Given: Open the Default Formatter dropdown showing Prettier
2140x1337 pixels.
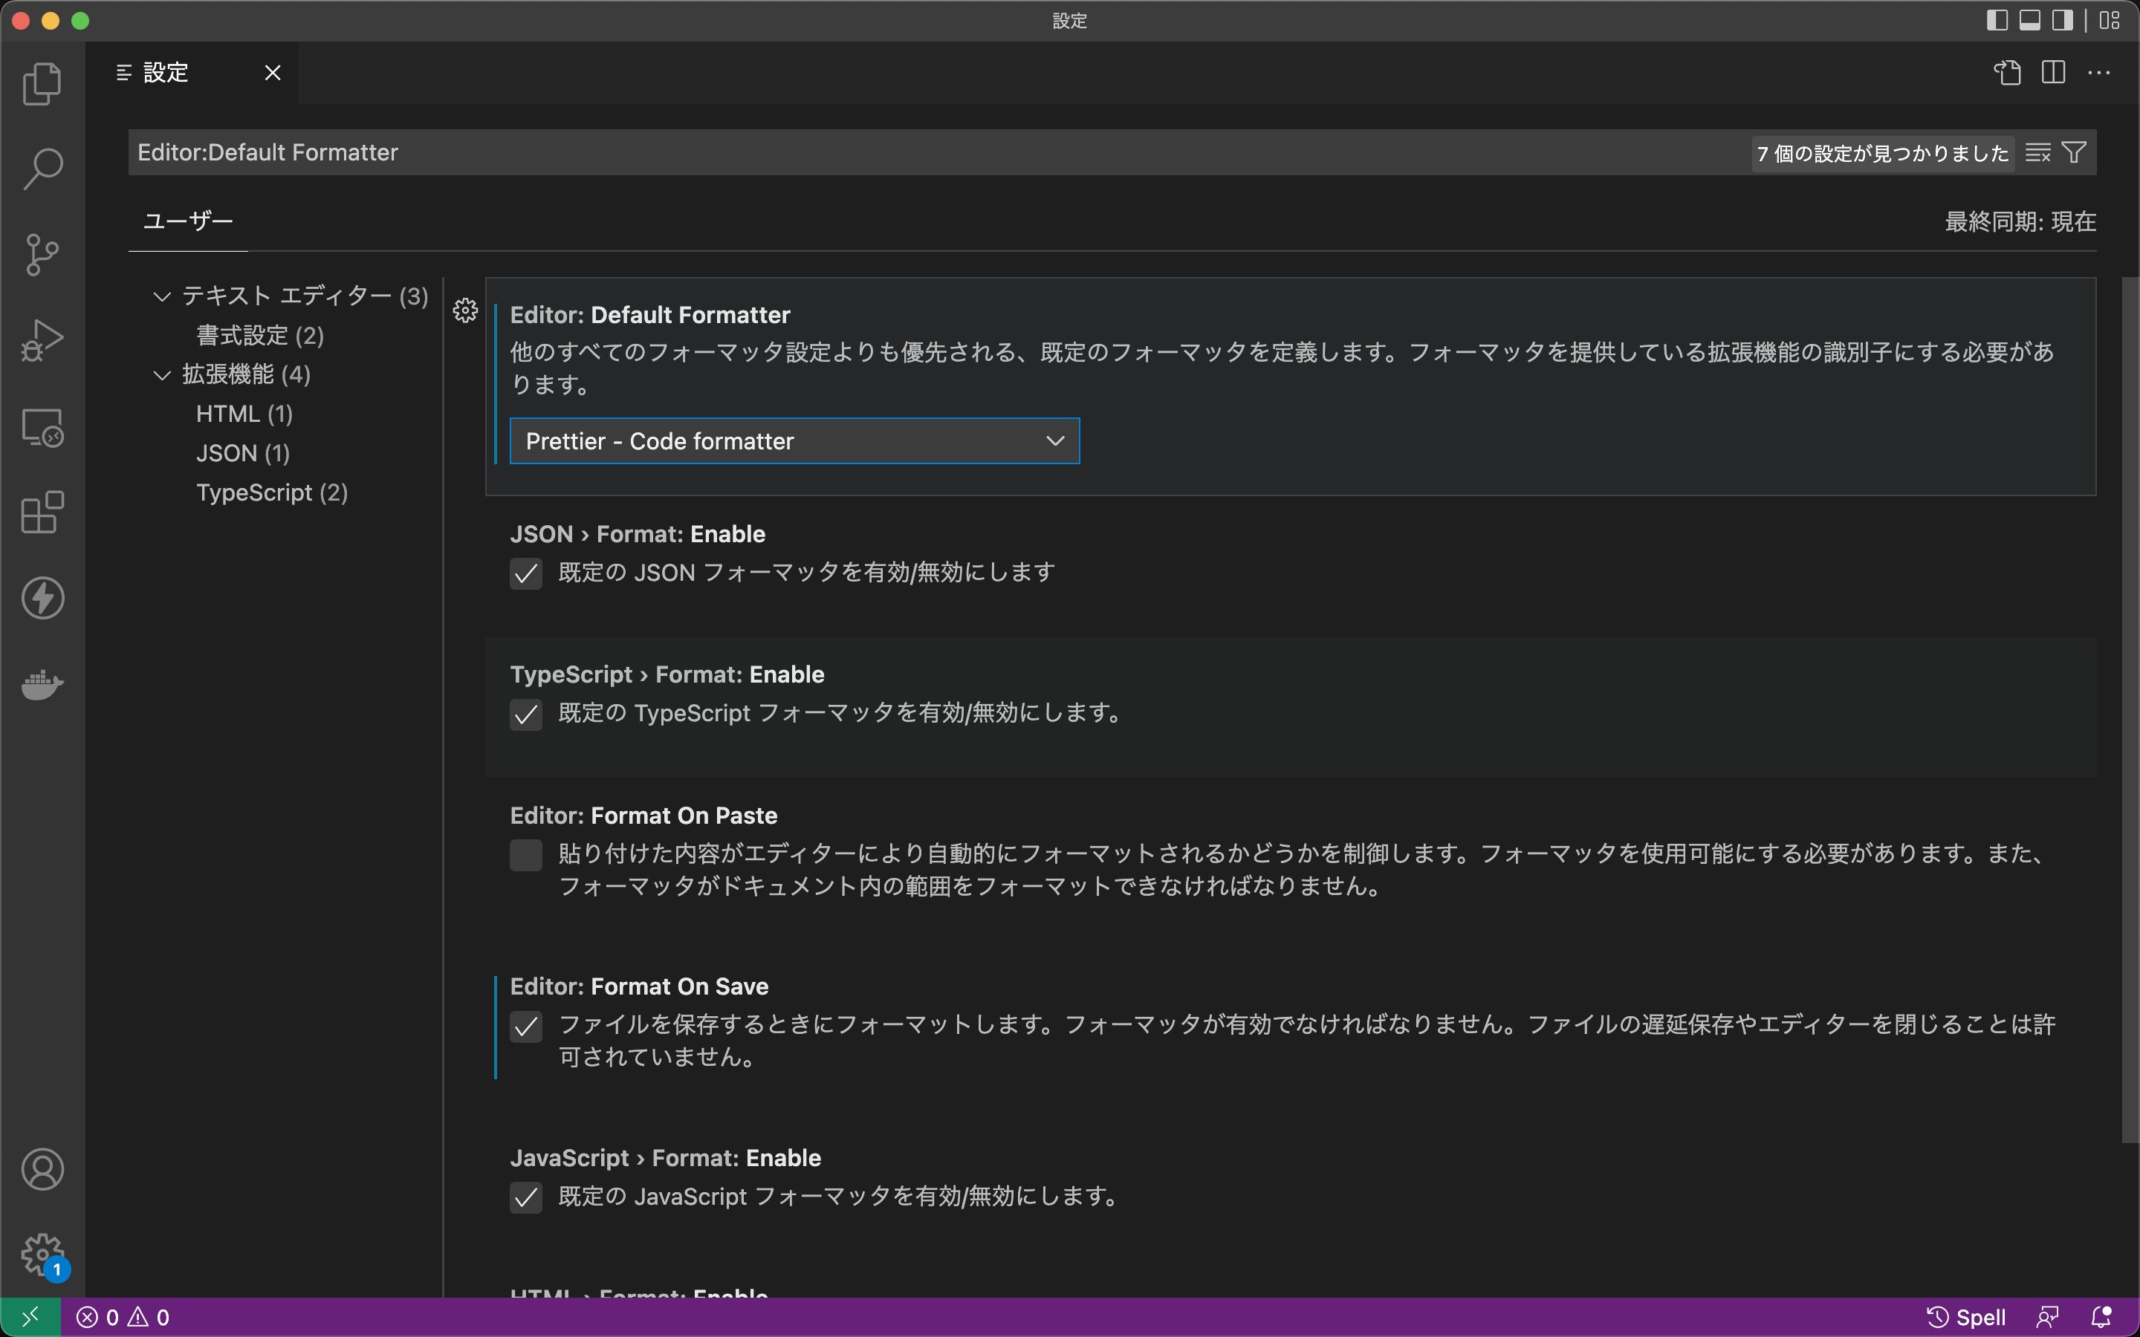Looking at the screenshot, I should tap(794, 440).
